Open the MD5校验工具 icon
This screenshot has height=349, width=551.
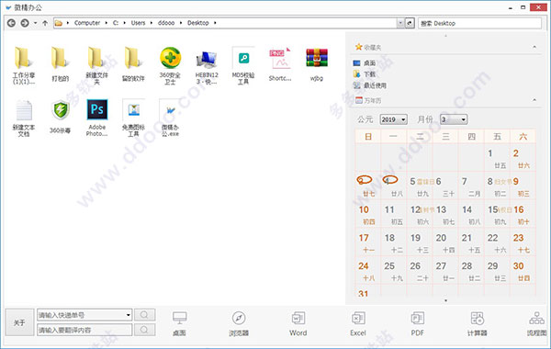coord(243,66)
